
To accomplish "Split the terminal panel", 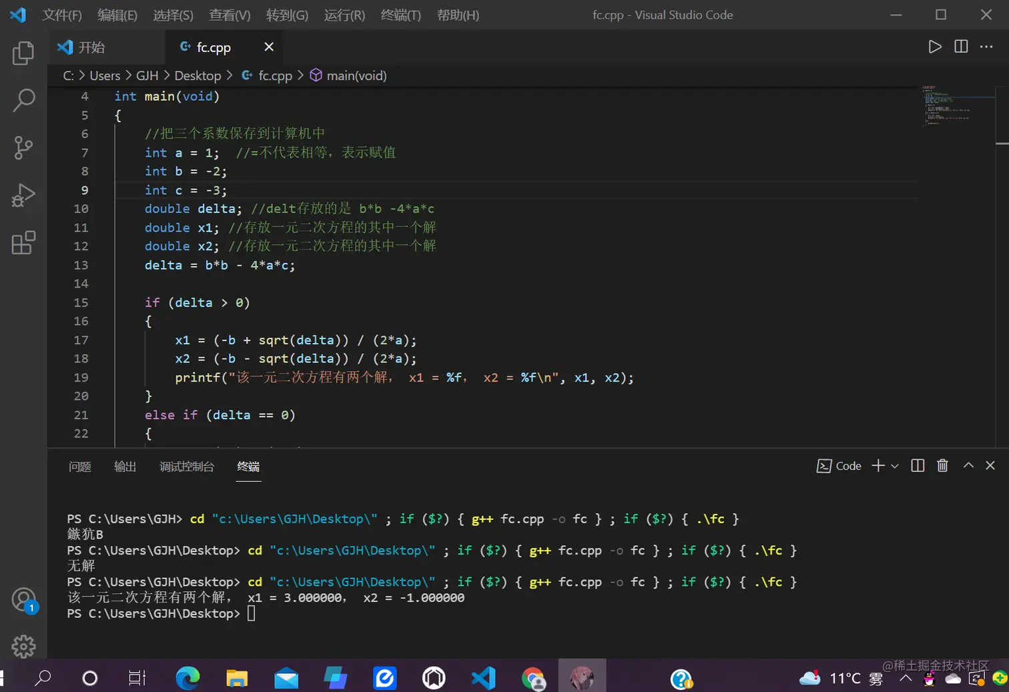I will pos(918,466).
